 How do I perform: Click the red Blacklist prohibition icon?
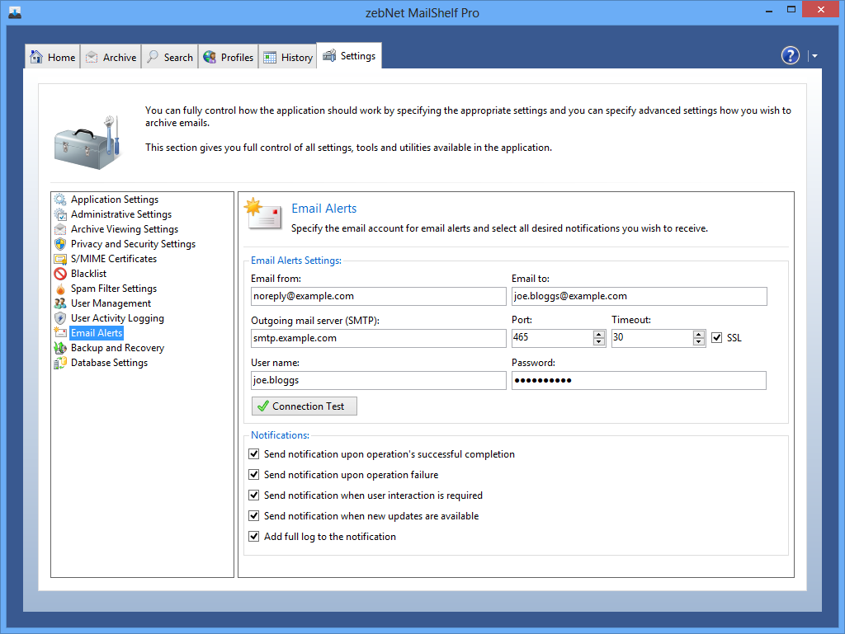pos(60,274)
